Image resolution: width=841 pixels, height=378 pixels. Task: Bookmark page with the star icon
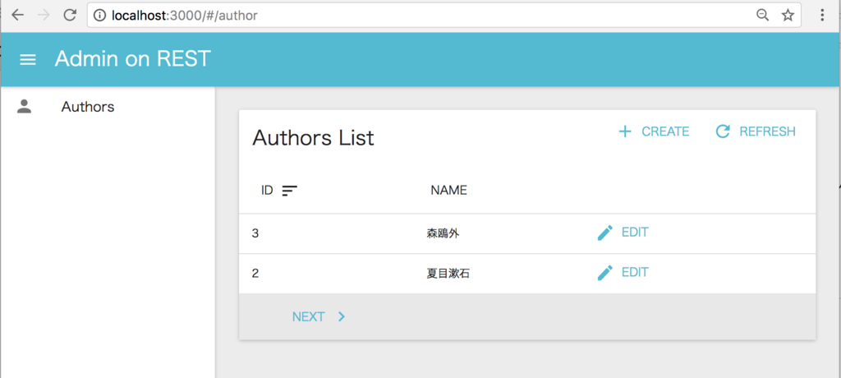788,15
